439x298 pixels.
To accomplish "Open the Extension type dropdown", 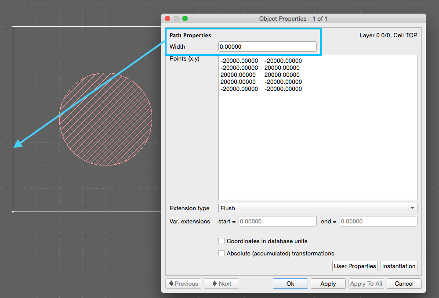I will coord(318,208).
